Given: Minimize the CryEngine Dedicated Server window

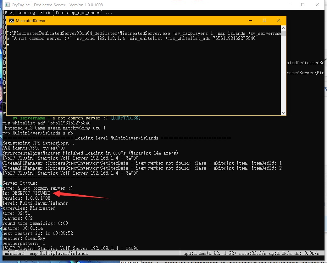Looking at the screenshot, I should point(289,5).
